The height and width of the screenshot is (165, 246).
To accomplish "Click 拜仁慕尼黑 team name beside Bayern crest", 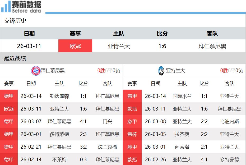I will [x=53, y=71].
